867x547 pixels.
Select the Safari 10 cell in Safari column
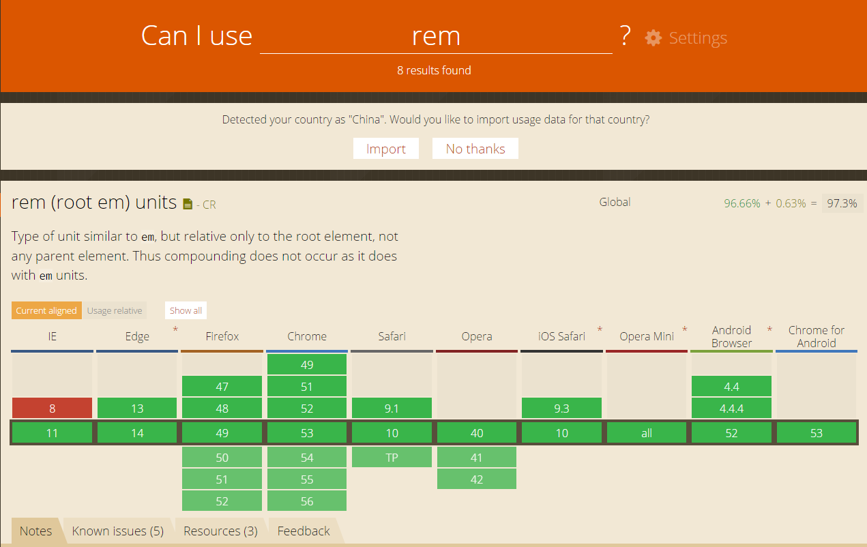(392, 433)
